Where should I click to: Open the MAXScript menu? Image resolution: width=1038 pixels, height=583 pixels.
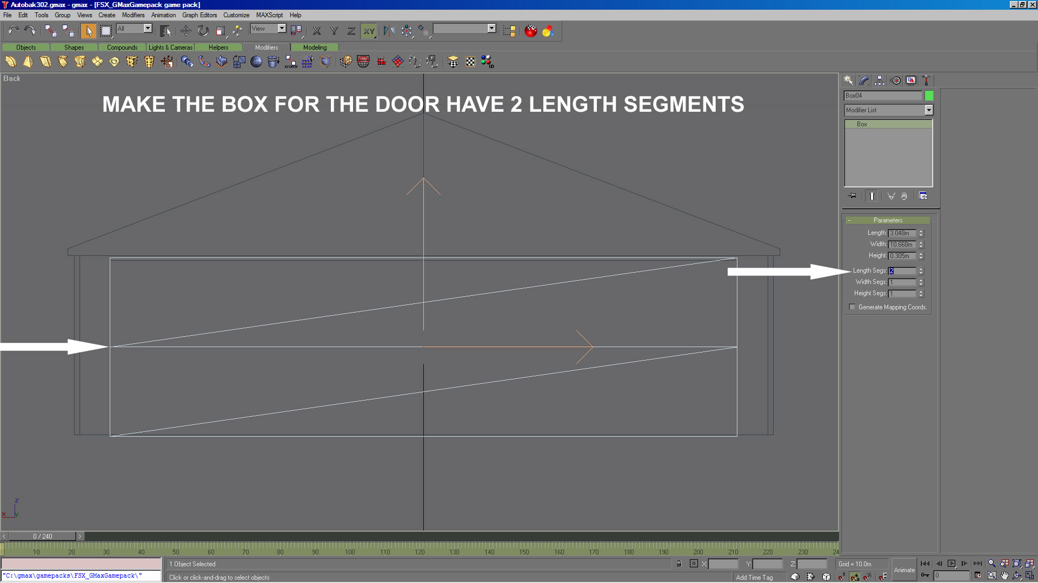[x=269, y=15]
